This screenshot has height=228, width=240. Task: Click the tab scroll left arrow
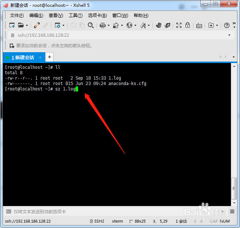coord(220,57)
